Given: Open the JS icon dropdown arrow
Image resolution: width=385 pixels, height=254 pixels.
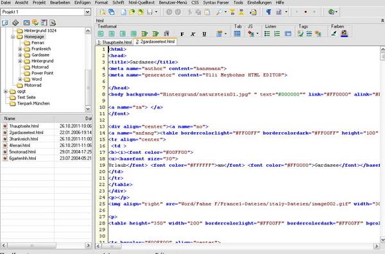Looking at the screenshot, I should pos(257,33).
